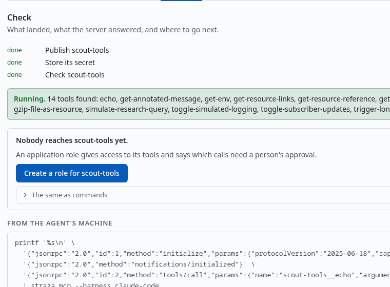390x287 pixels.
Task: Click the printf command line
Action: pos(45,243)
